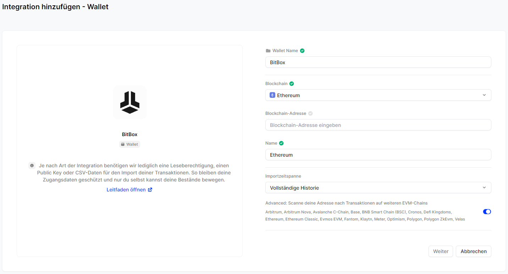Click the Wallet badge under BitBox
Image resolution: width=508 pixels, height=274 pixels.
[x=130, y=144]
